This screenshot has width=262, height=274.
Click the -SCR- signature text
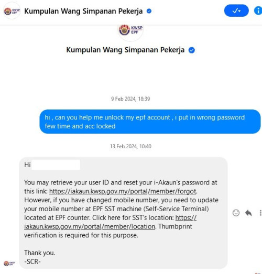pyautogui.click(x=32, y=261)
